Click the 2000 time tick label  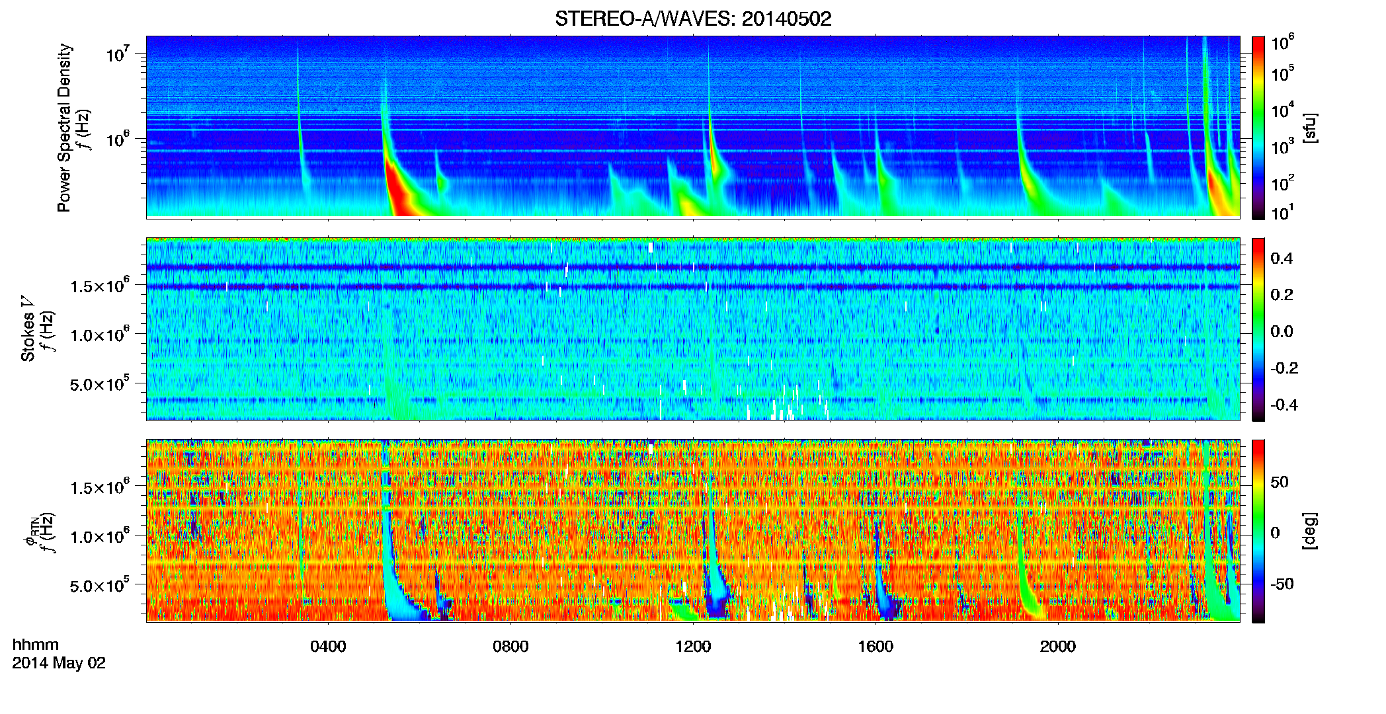tap(1058, 647)
